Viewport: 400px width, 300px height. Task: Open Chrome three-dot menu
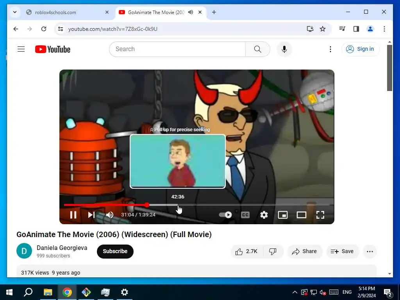[x=384, y=29]
